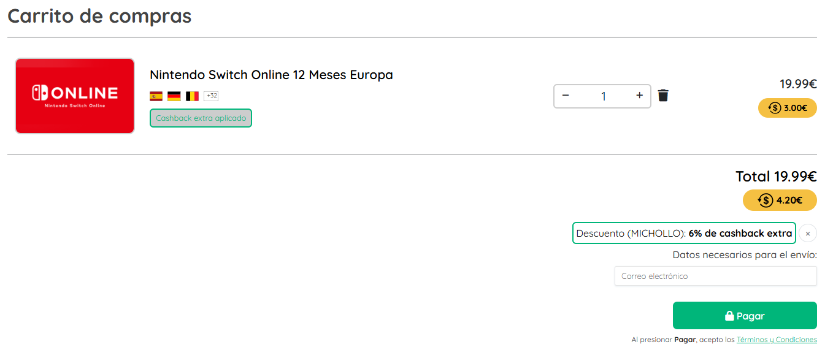Click the 3.00€ item cashback badge

787,108
